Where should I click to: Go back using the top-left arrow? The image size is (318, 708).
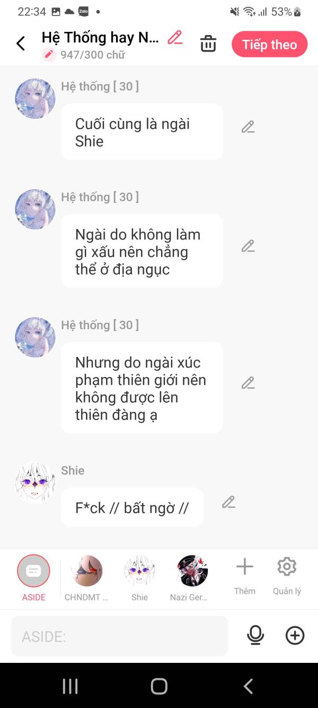coord(21,44)
